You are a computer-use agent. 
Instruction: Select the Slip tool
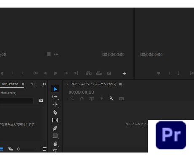click(x=55, y=120)
